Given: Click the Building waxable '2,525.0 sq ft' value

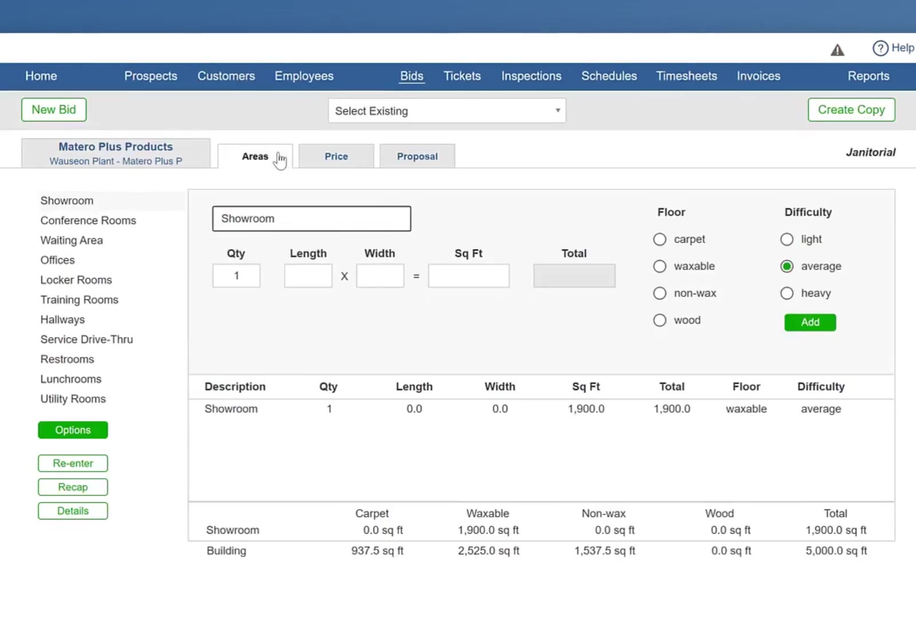Looking at the screenshot, I should [x=488, y=551].
